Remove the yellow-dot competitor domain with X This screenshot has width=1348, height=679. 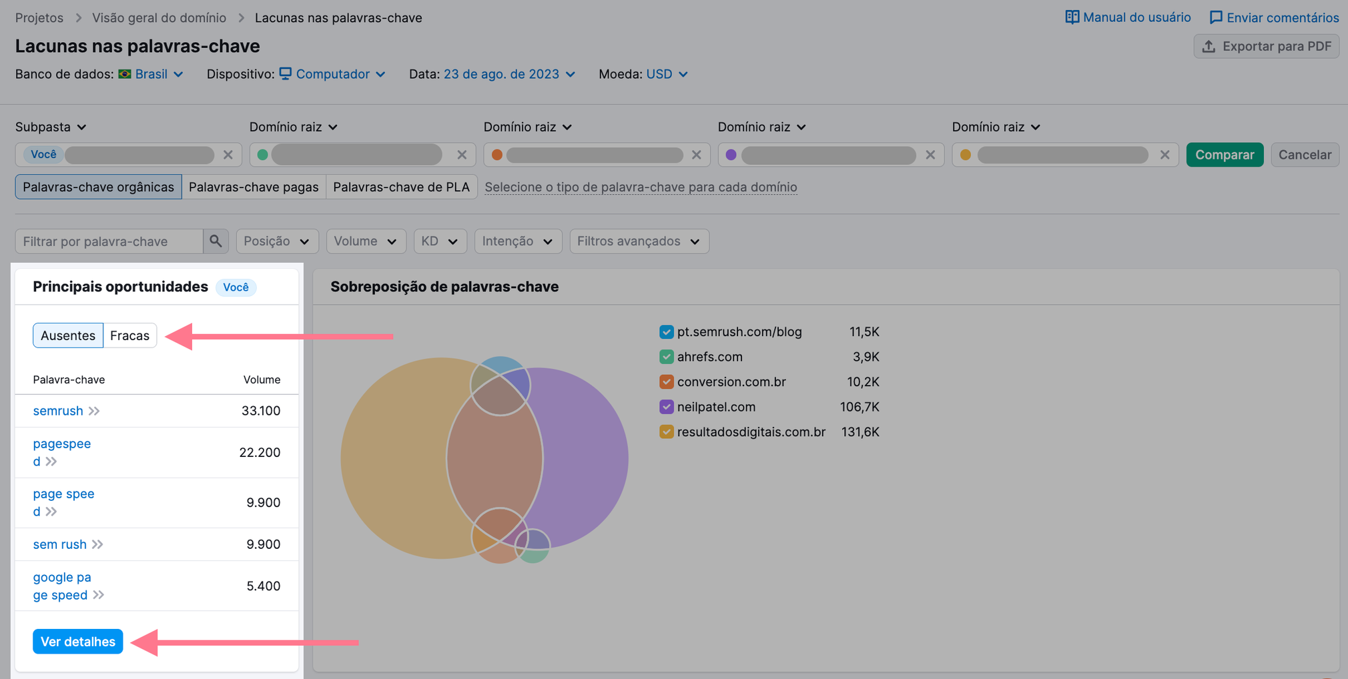click(1165, 155)
